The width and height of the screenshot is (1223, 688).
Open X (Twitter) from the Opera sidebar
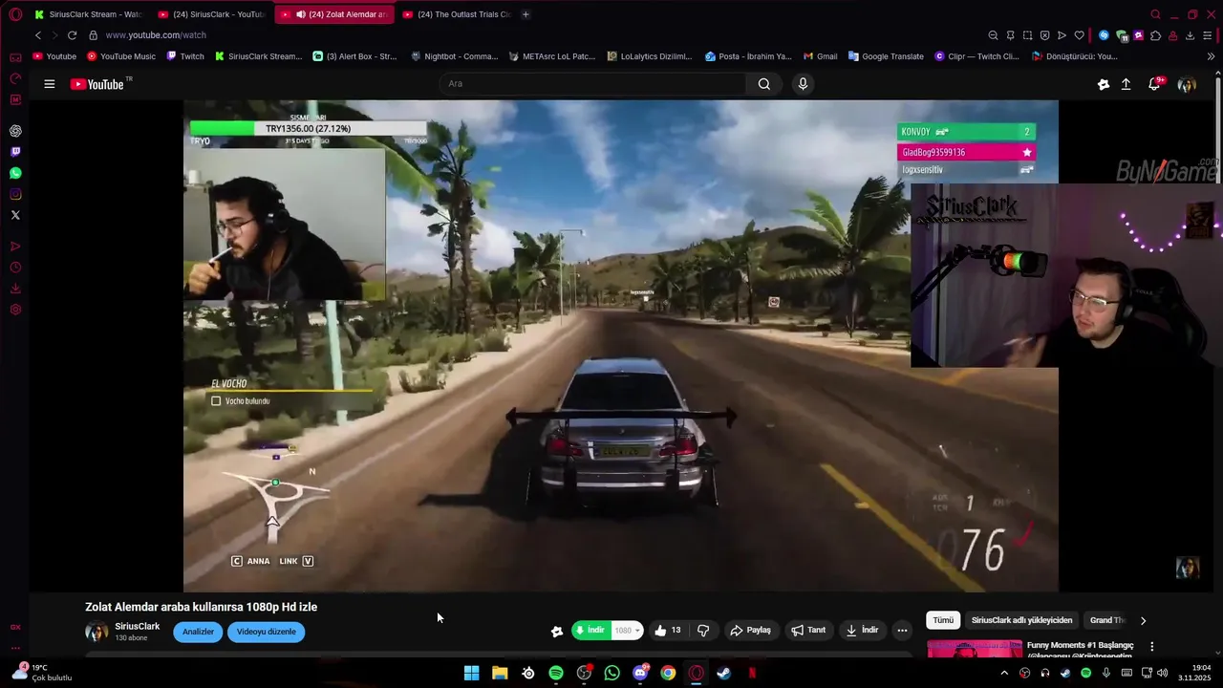pyautogui.click(x=15, y=215)
